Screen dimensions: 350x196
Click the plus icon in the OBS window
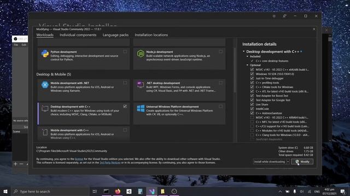[x=15, y=164]
